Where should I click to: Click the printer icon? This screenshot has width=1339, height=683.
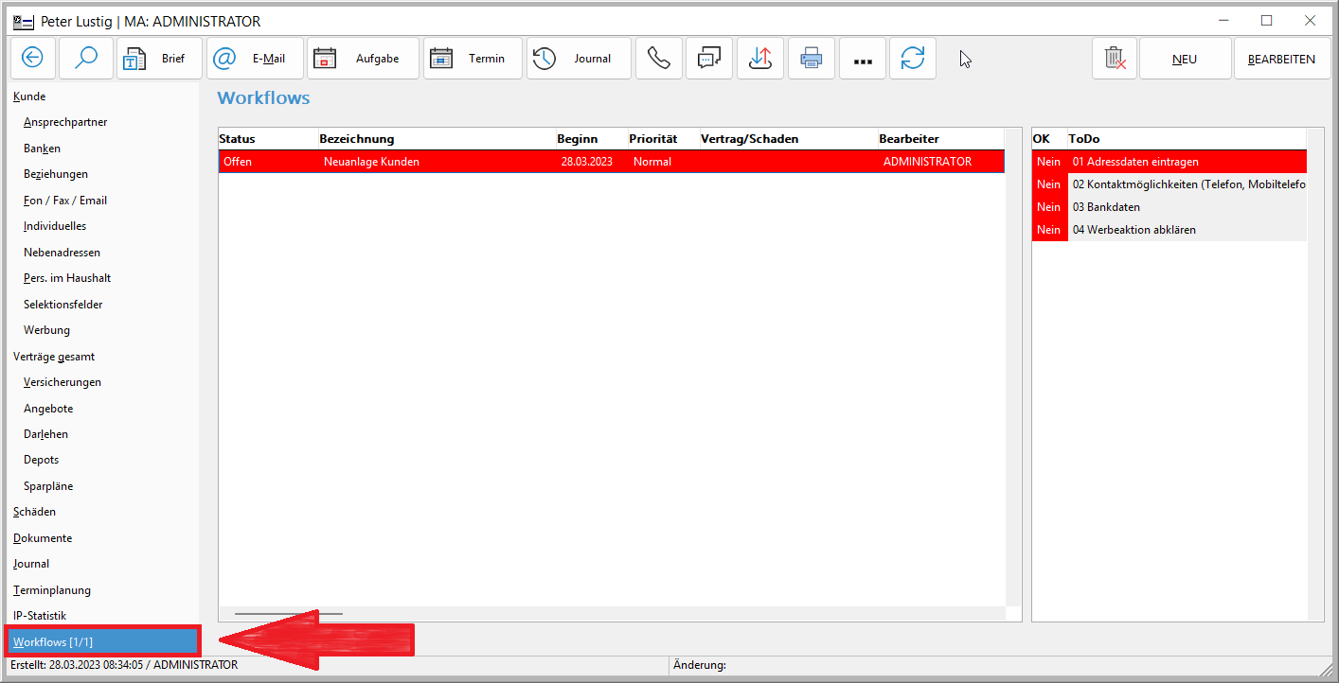click(x=812, y=59)
